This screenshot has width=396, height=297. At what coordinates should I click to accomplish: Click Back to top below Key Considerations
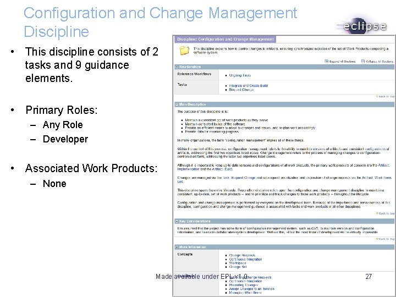385,239
